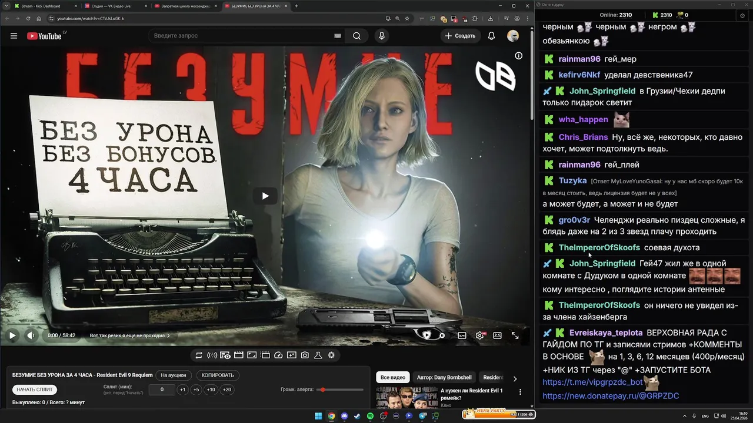
Task: Open Spotify from the taskbar
Action: click(x=370, y=416)
